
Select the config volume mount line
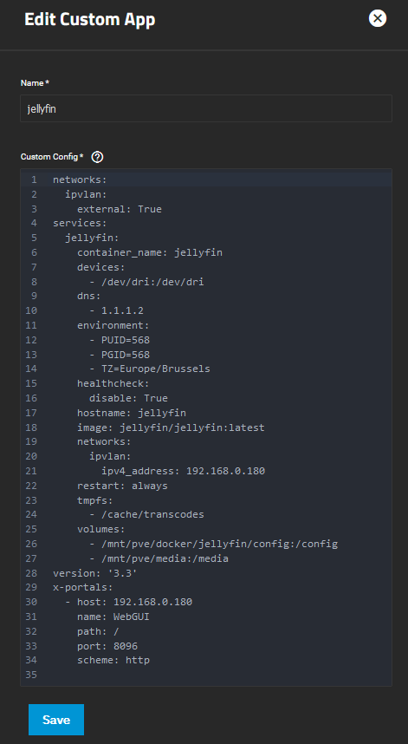213,544
